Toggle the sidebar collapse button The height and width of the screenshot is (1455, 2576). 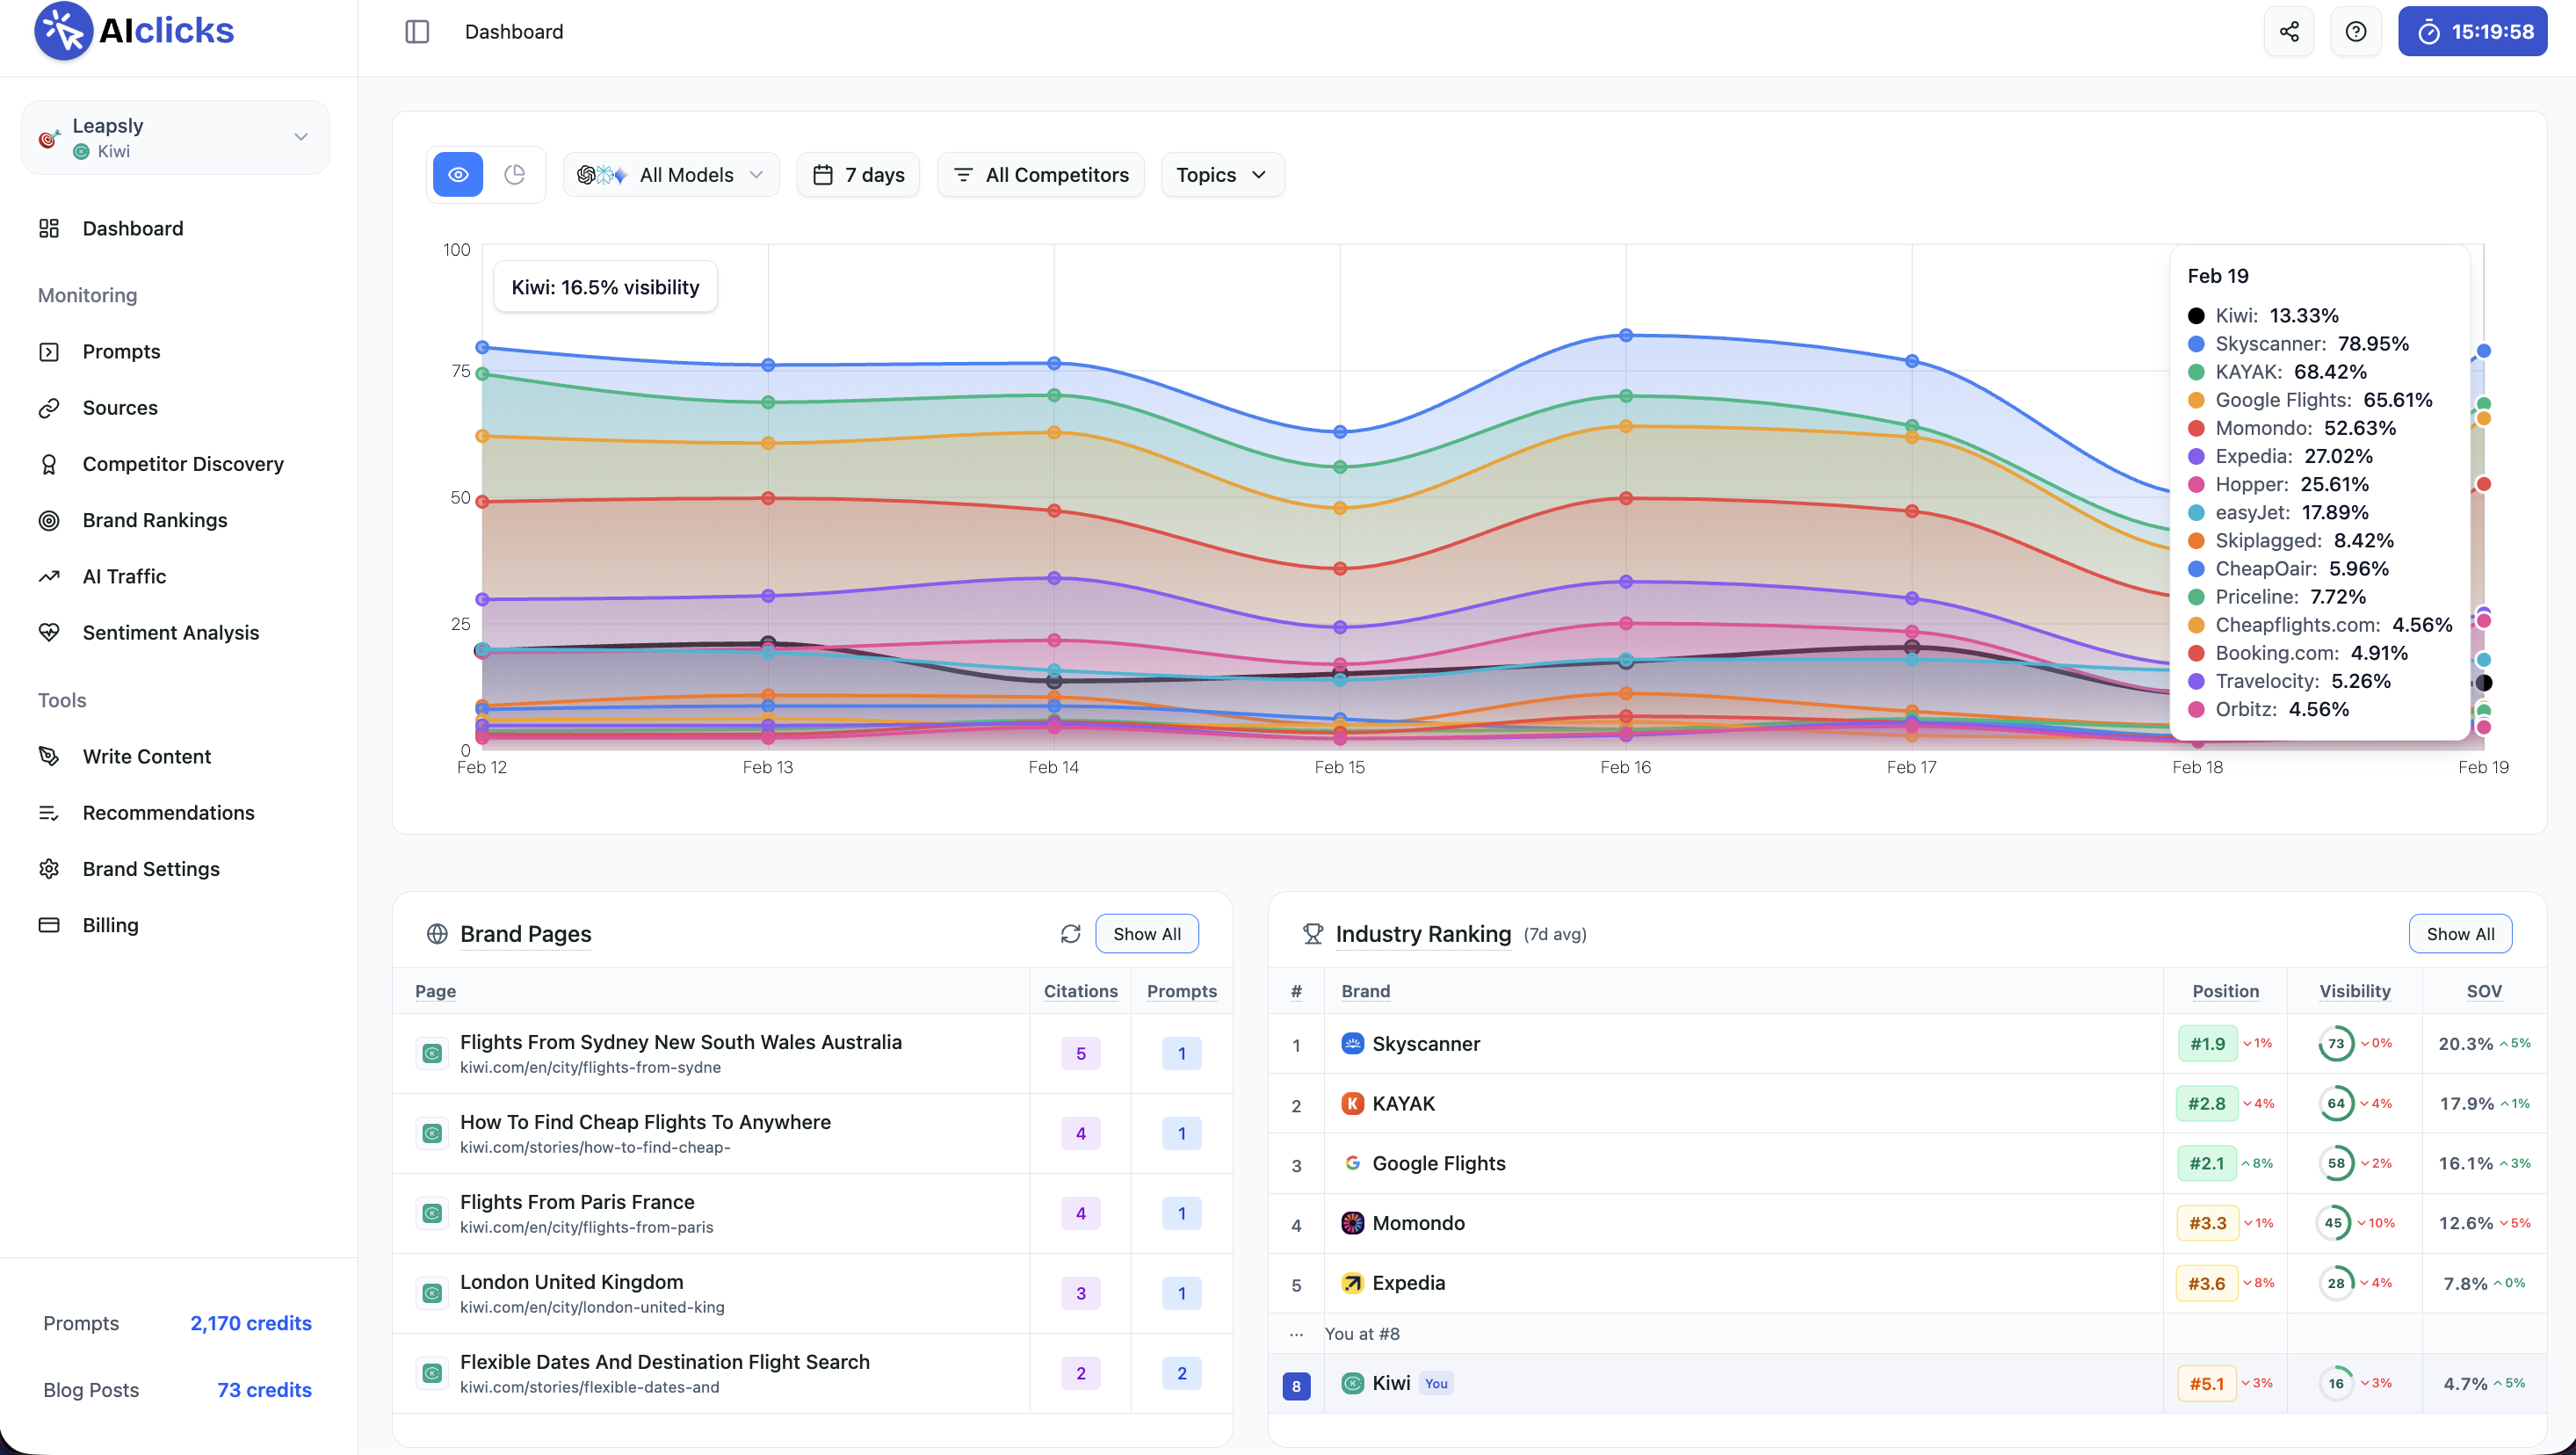[417, 31]
